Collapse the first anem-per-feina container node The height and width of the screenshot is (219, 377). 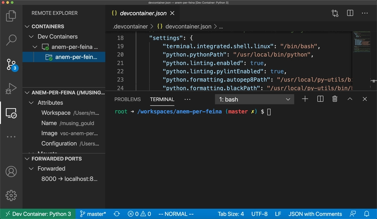[35, 47]
